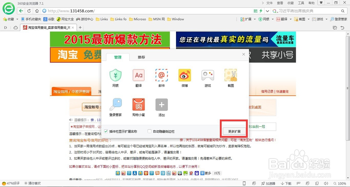The image size is (350, 187).
Task: Click 更多 share link with plus icon
Action: (x=205, y=173)
